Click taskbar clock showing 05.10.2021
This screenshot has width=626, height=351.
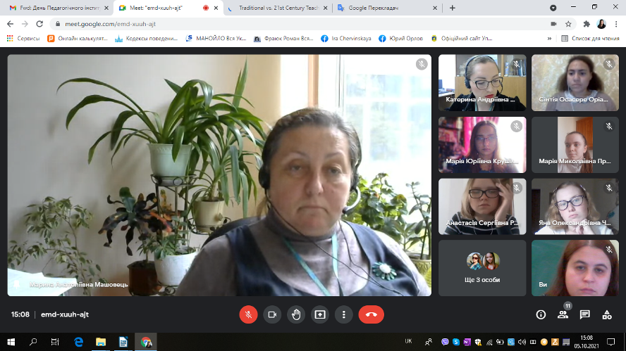tap(587, 342)
